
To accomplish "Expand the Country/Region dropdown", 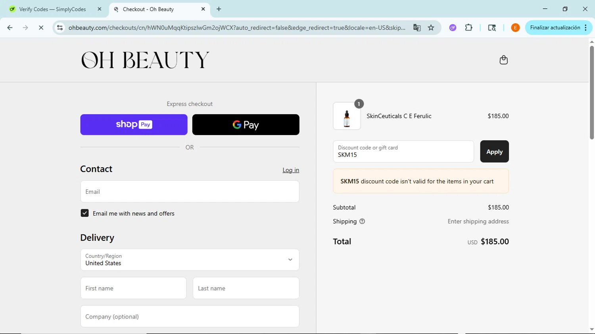I will (190, 260).
